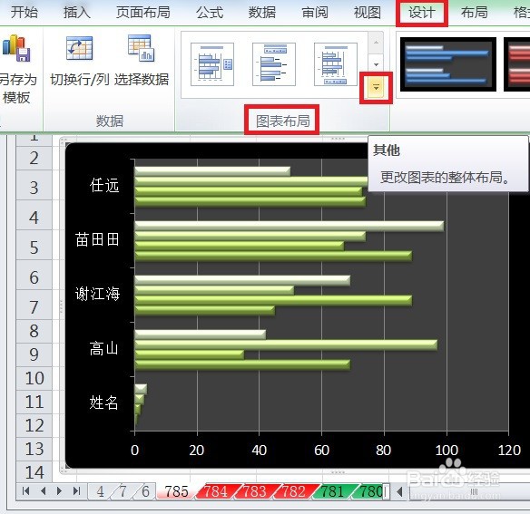Choose the blue dark chart style thumbnail

point(448,64)
